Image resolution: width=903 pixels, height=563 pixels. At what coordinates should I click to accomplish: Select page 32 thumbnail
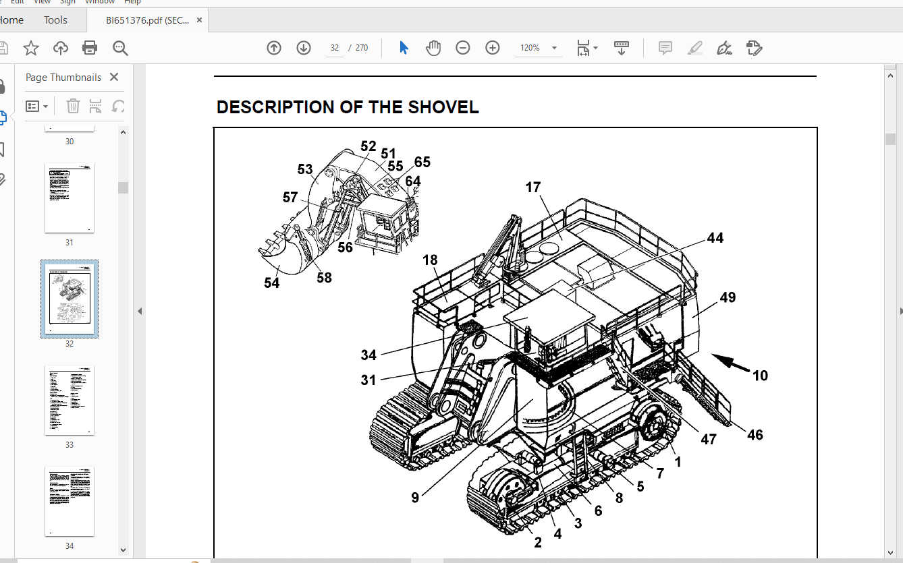70,299
